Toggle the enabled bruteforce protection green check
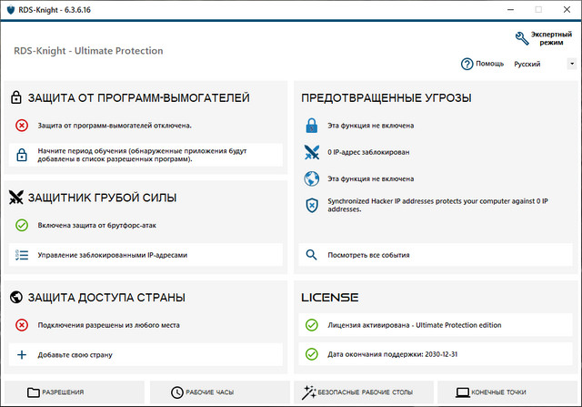The image size is (582, 407). point(22,225)
